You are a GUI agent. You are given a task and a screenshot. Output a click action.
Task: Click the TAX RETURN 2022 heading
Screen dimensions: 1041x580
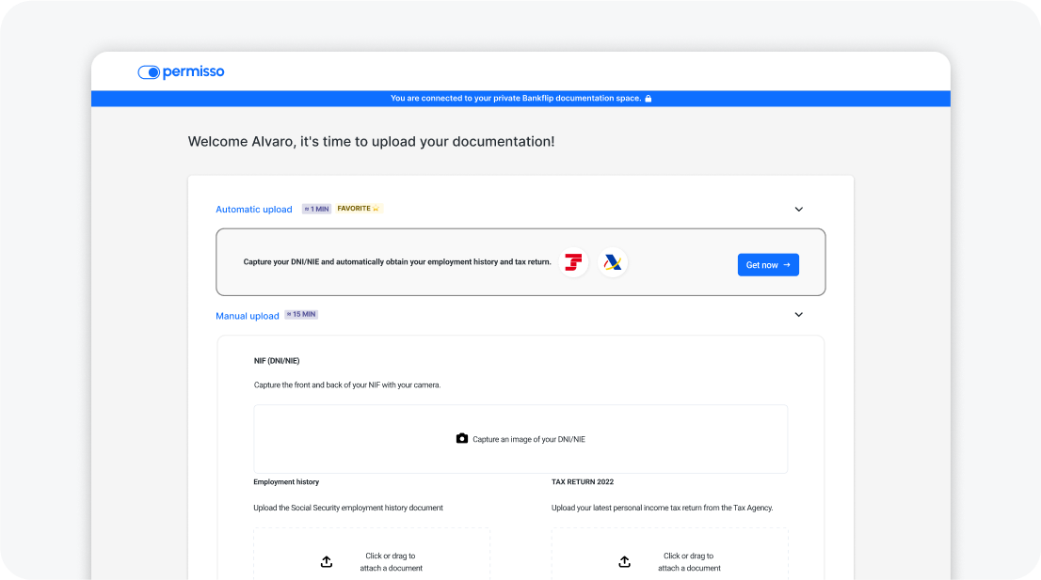pos(583,482)
